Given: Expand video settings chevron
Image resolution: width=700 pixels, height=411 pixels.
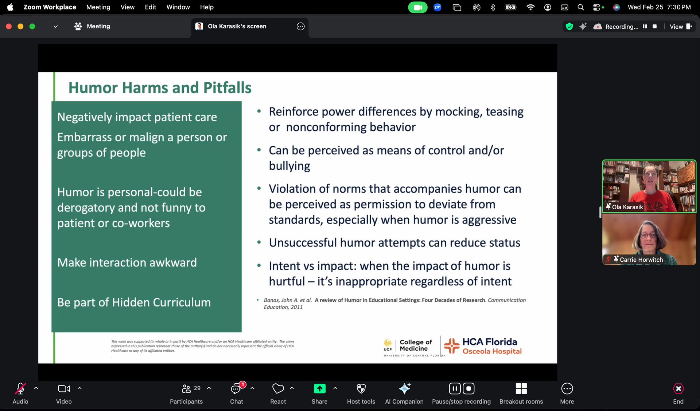Looking at the screenshot, I should 79,388.
